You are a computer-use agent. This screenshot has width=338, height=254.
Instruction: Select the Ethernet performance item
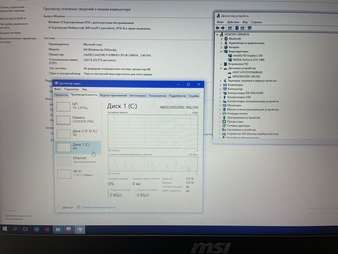78,160
